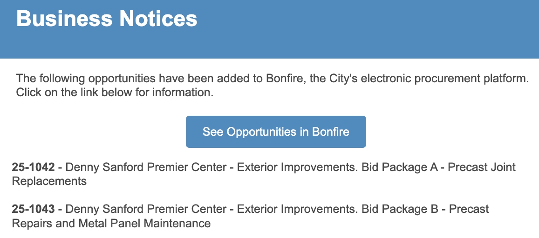Click the Business Notices heading
The width and height of the screenshot is (539, 238).
point(107,18)
